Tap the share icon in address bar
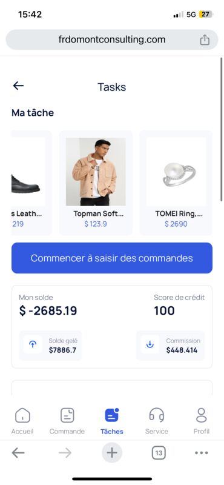This screenshot has height=485, width=224. click(x=205, y=40)
